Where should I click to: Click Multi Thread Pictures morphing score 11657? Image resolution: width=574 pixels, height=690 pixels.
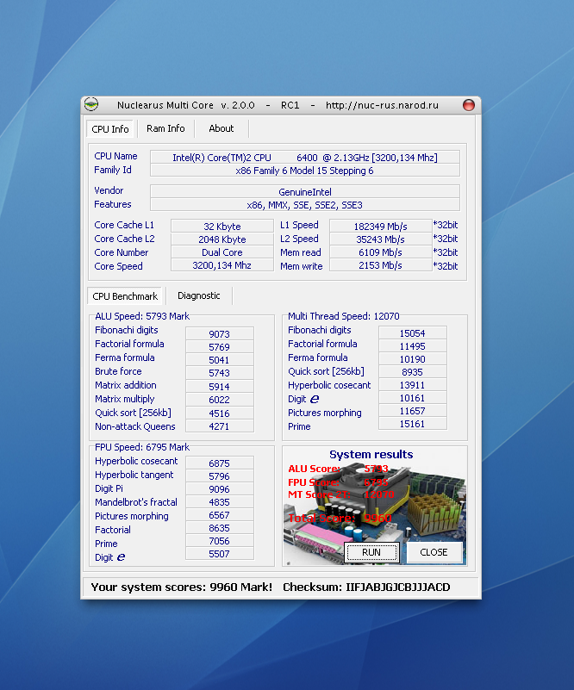coord(413,411)
